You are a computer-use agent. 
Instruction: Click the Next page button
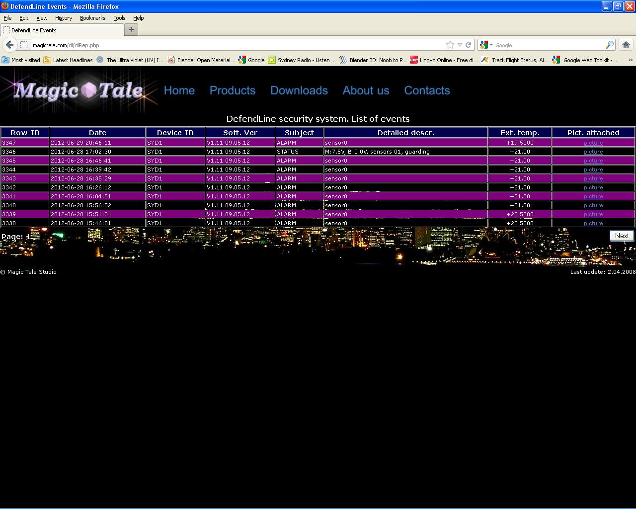pyautogui.click(x=621, y=236)
